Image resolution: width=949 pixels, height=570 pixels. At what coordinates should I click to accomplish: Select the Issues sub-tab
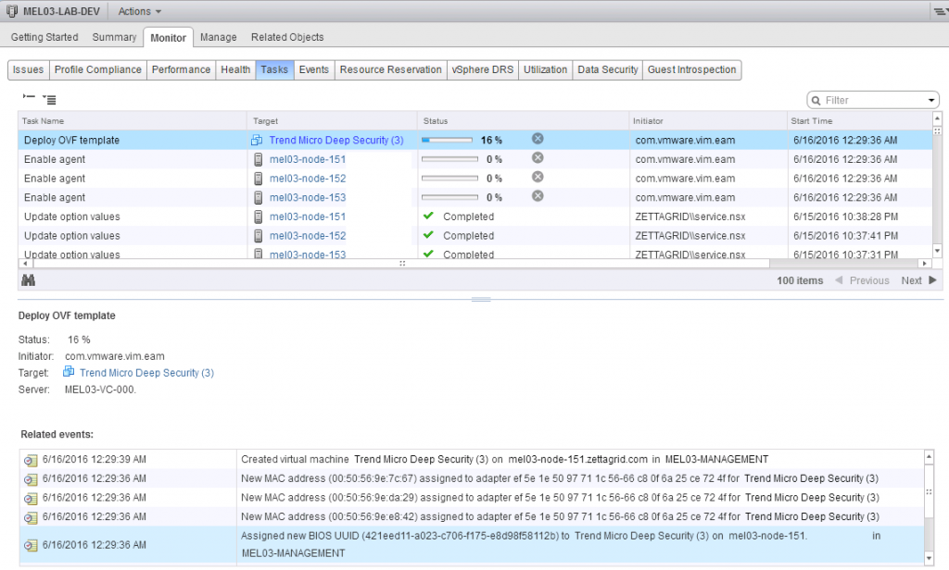[29, 69]
